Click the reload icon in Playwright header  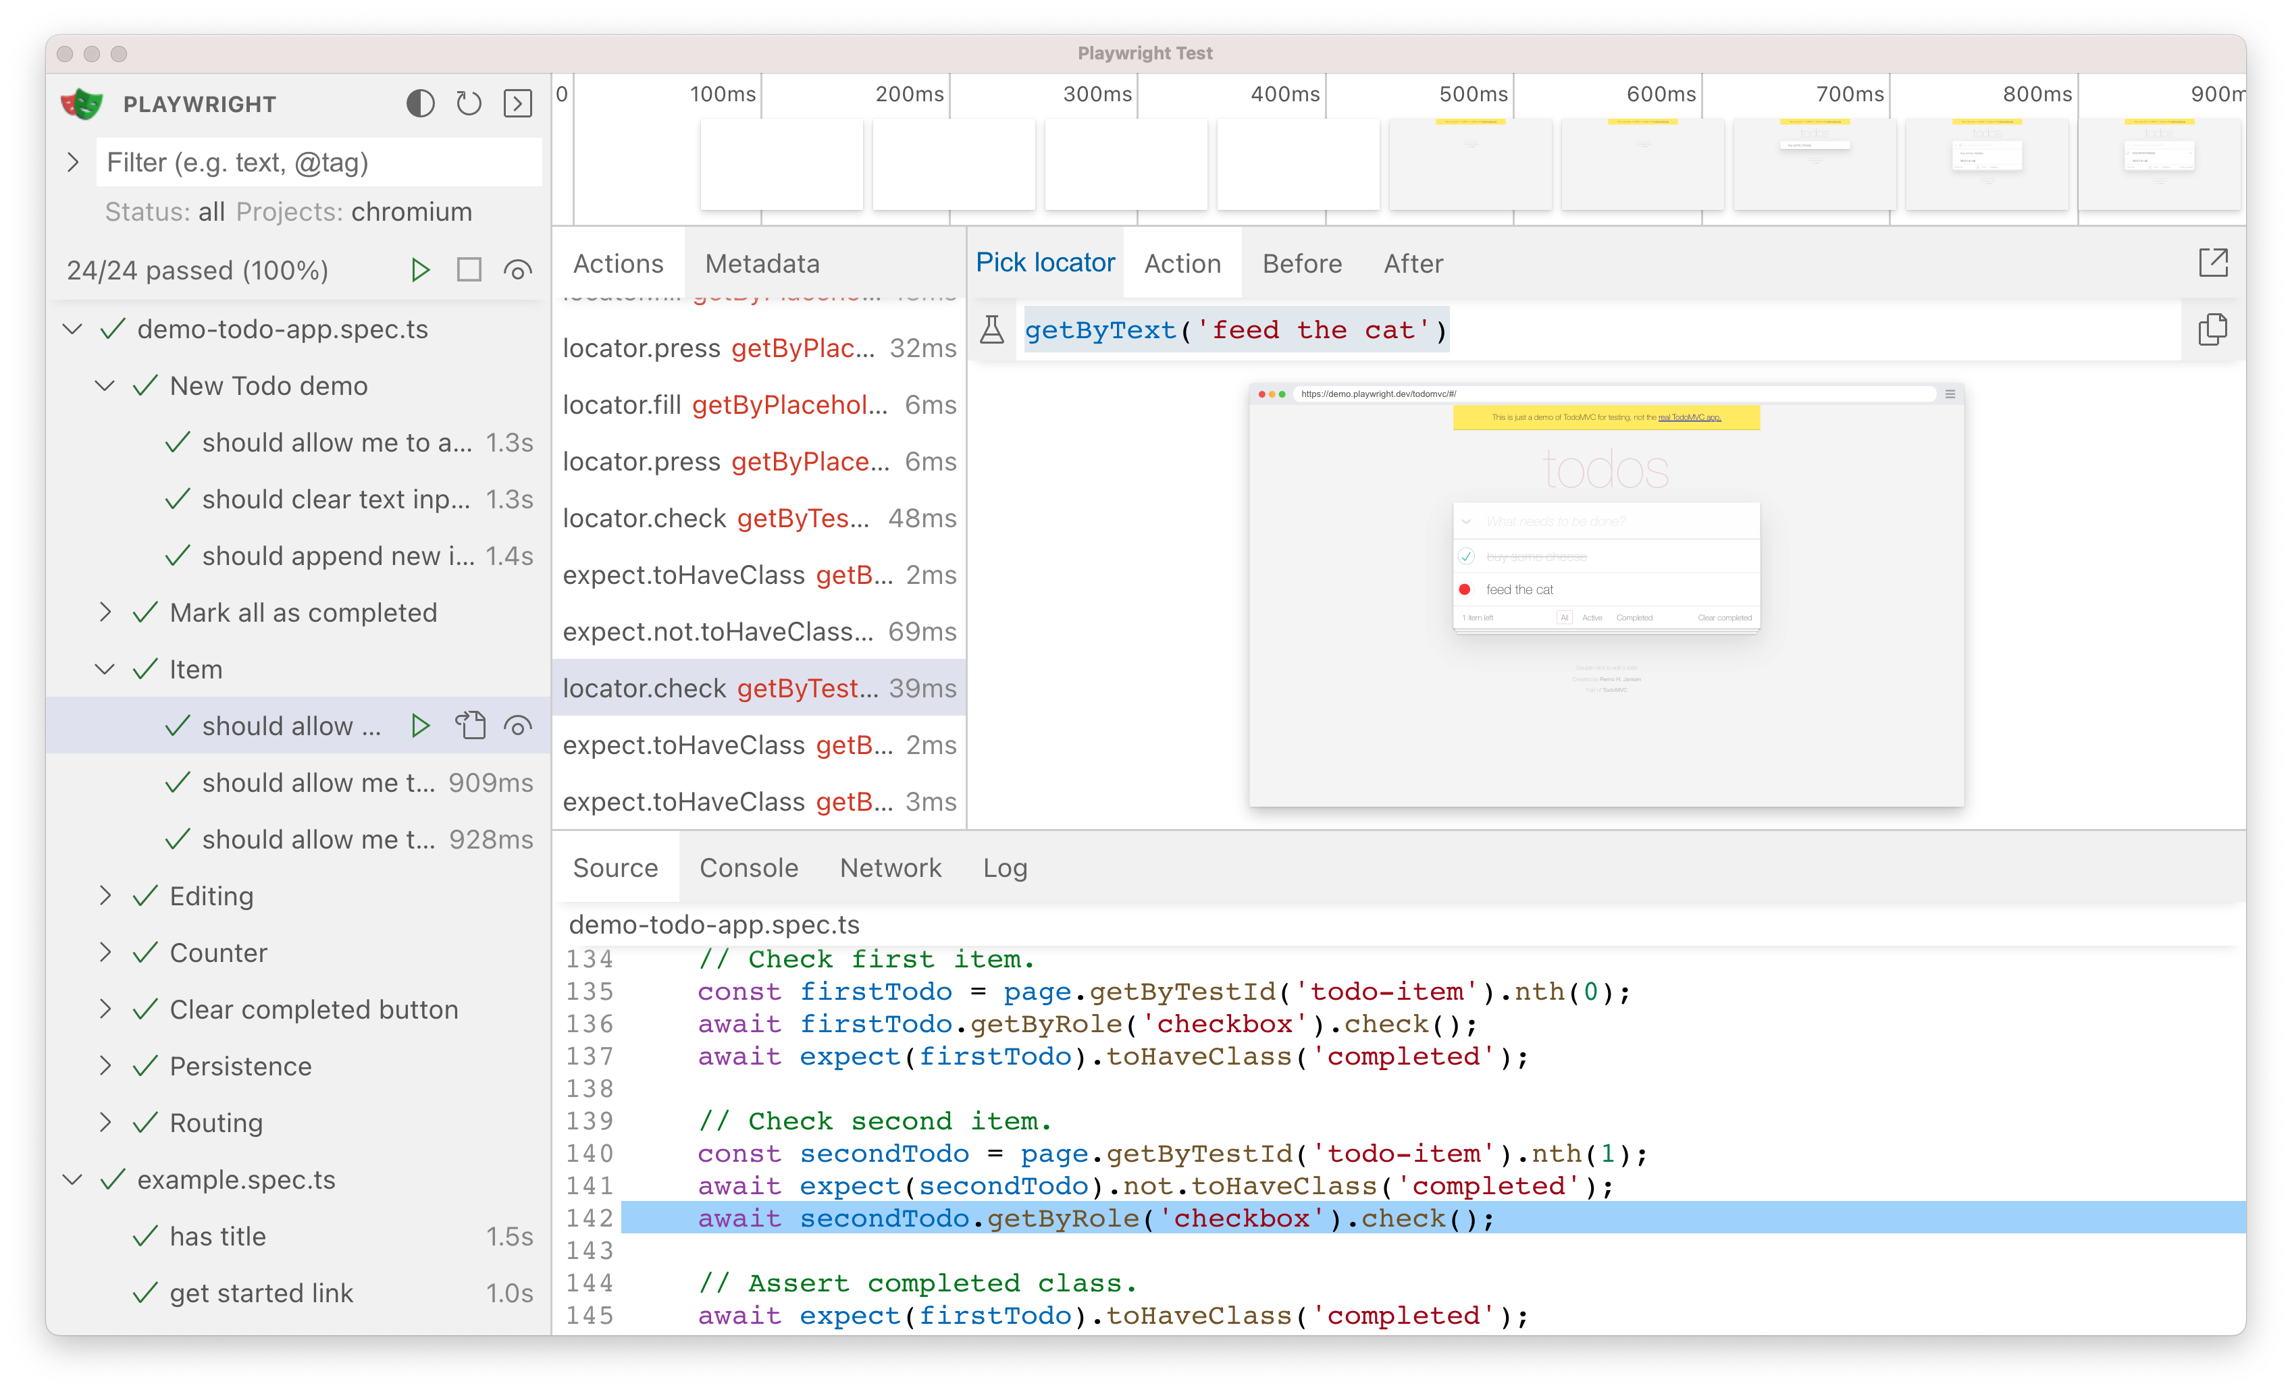[469, 103]
